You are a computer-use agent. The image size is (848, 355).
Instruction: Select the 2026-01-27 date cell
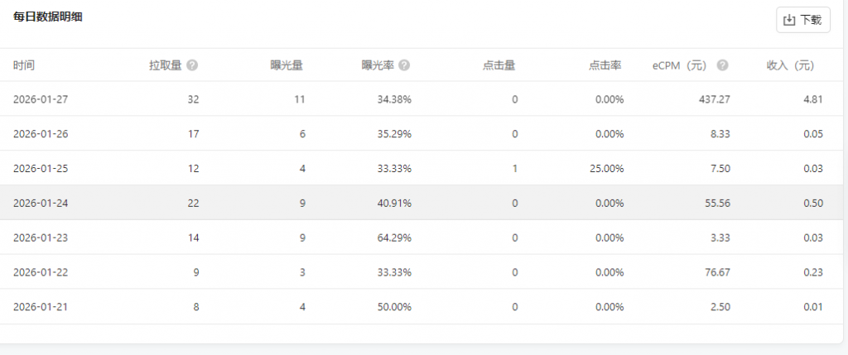click(x=40, y=99)
